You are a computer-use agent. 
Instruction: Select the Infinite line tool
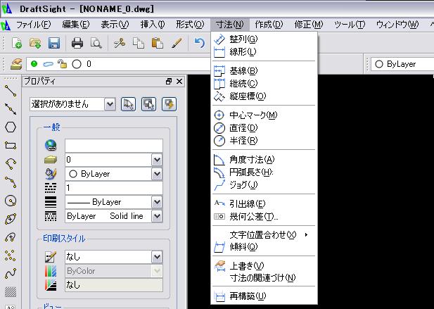pyautogui.click(x=11, y=109)
